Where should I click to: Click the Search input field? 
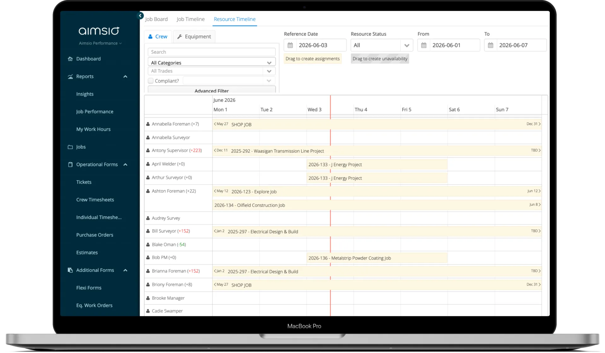click(x=211, y=52)
